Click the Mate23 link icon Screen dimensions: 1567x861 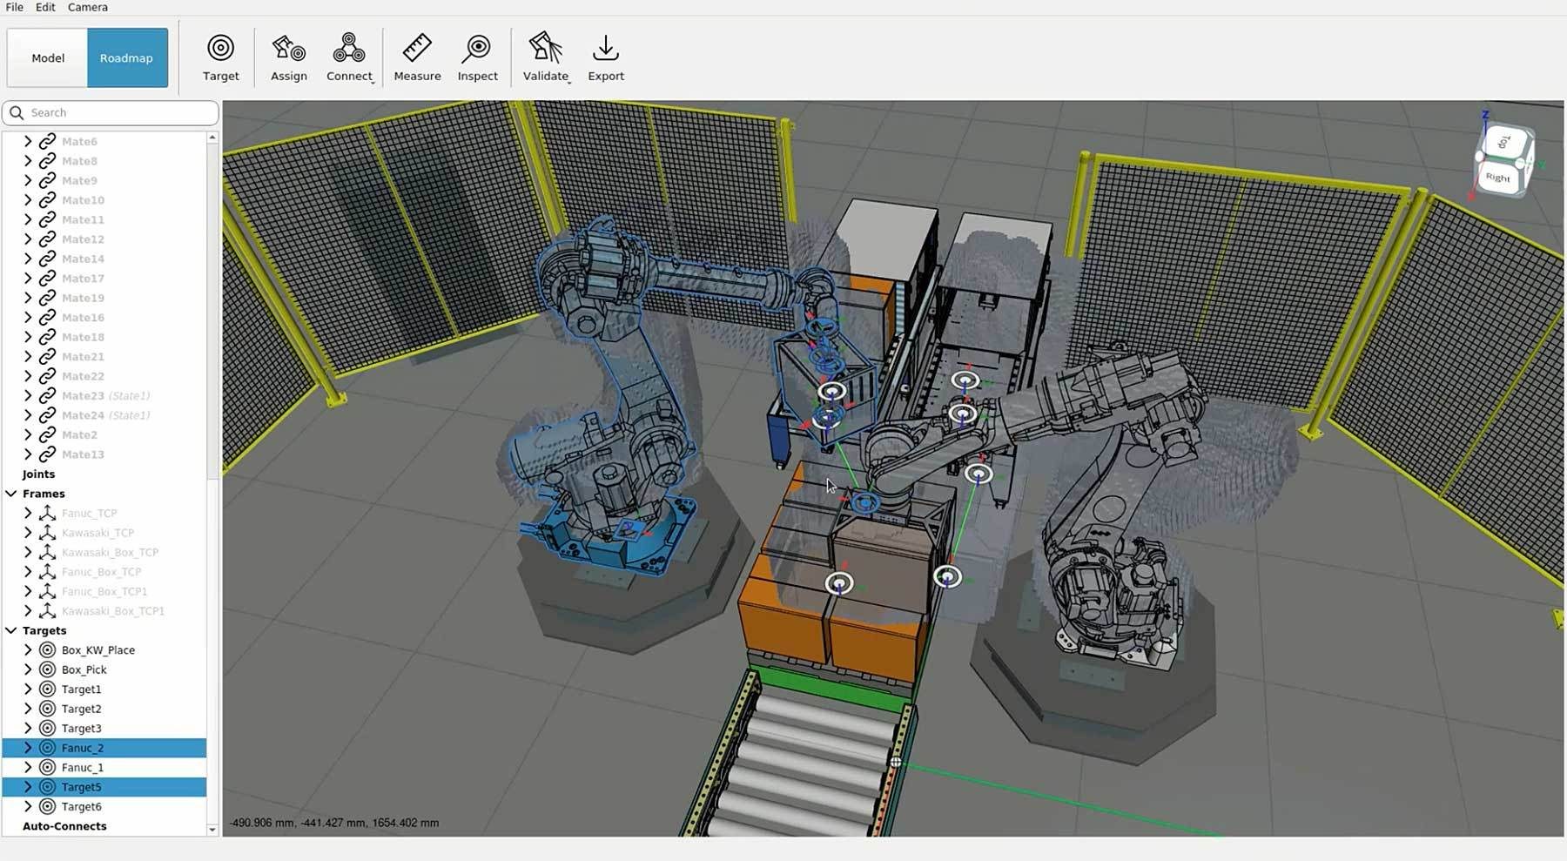(48, 395)
